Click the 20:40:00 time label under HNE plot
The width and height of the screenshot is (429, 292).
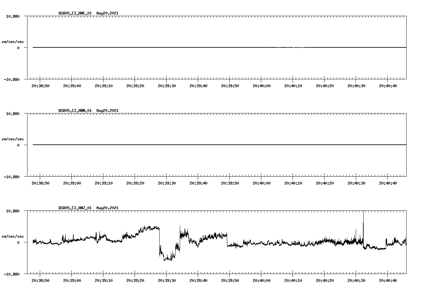click(x=262, y=86)
